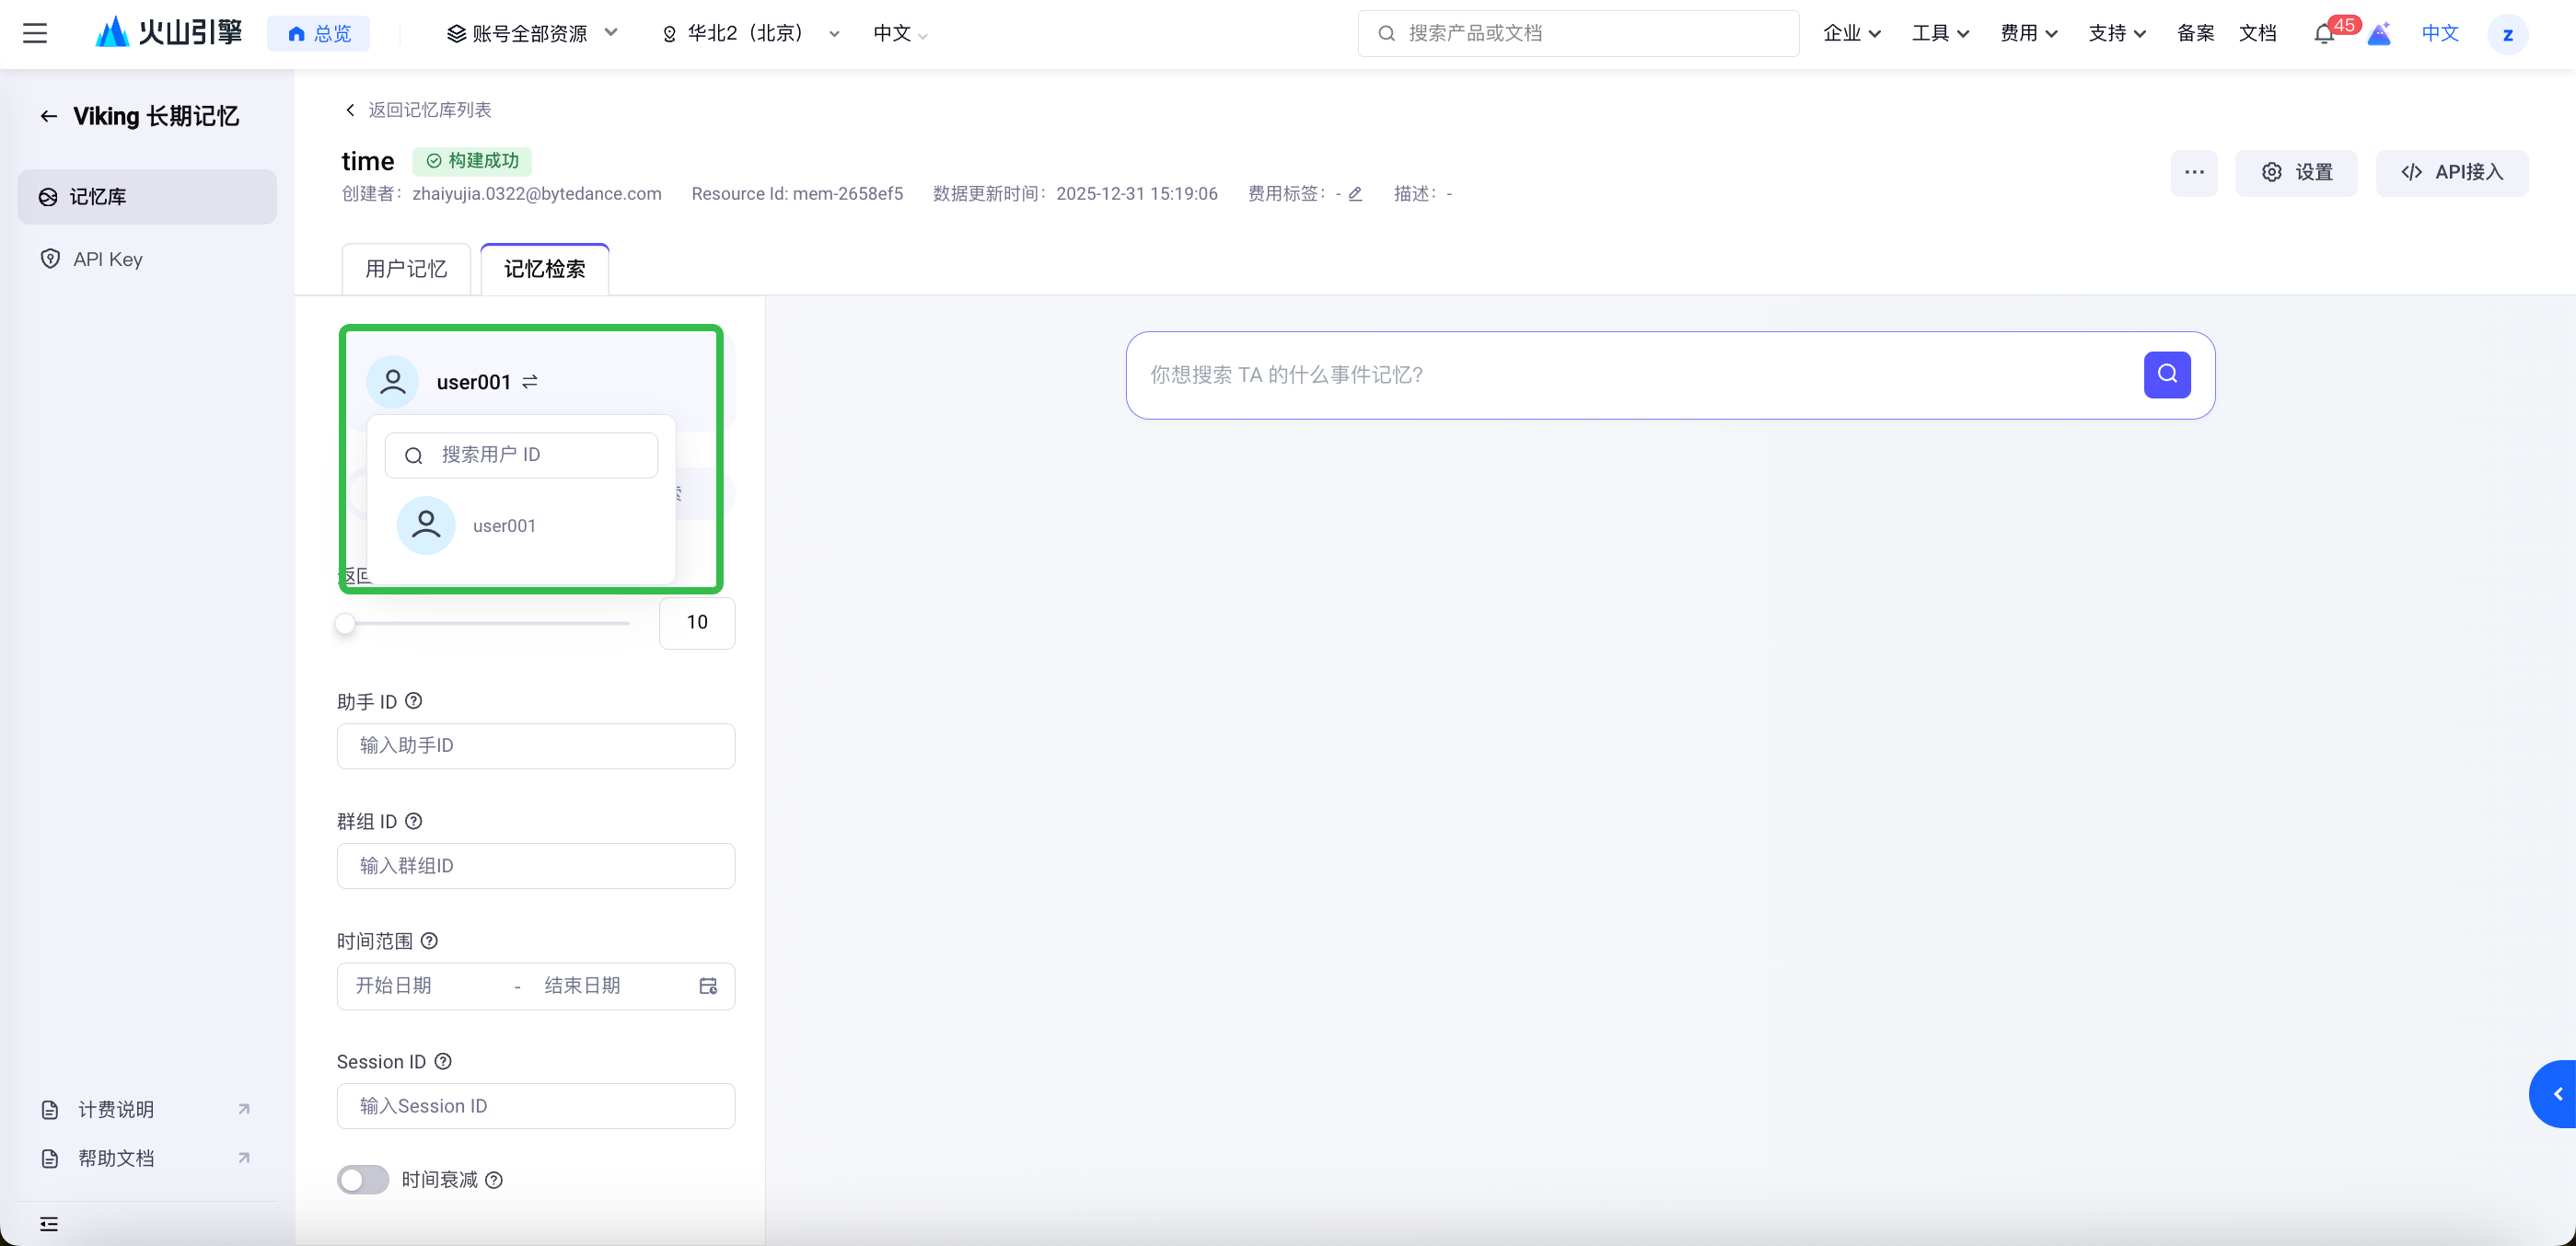This screenshot has width=2576, height=1246.
Task: Click the API接入 button
Action: pyautogui.click(x=2452, y=173)
